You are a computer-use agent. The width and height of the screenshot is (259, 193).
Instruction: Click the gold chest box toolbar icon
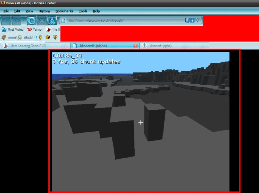point(48,37)
